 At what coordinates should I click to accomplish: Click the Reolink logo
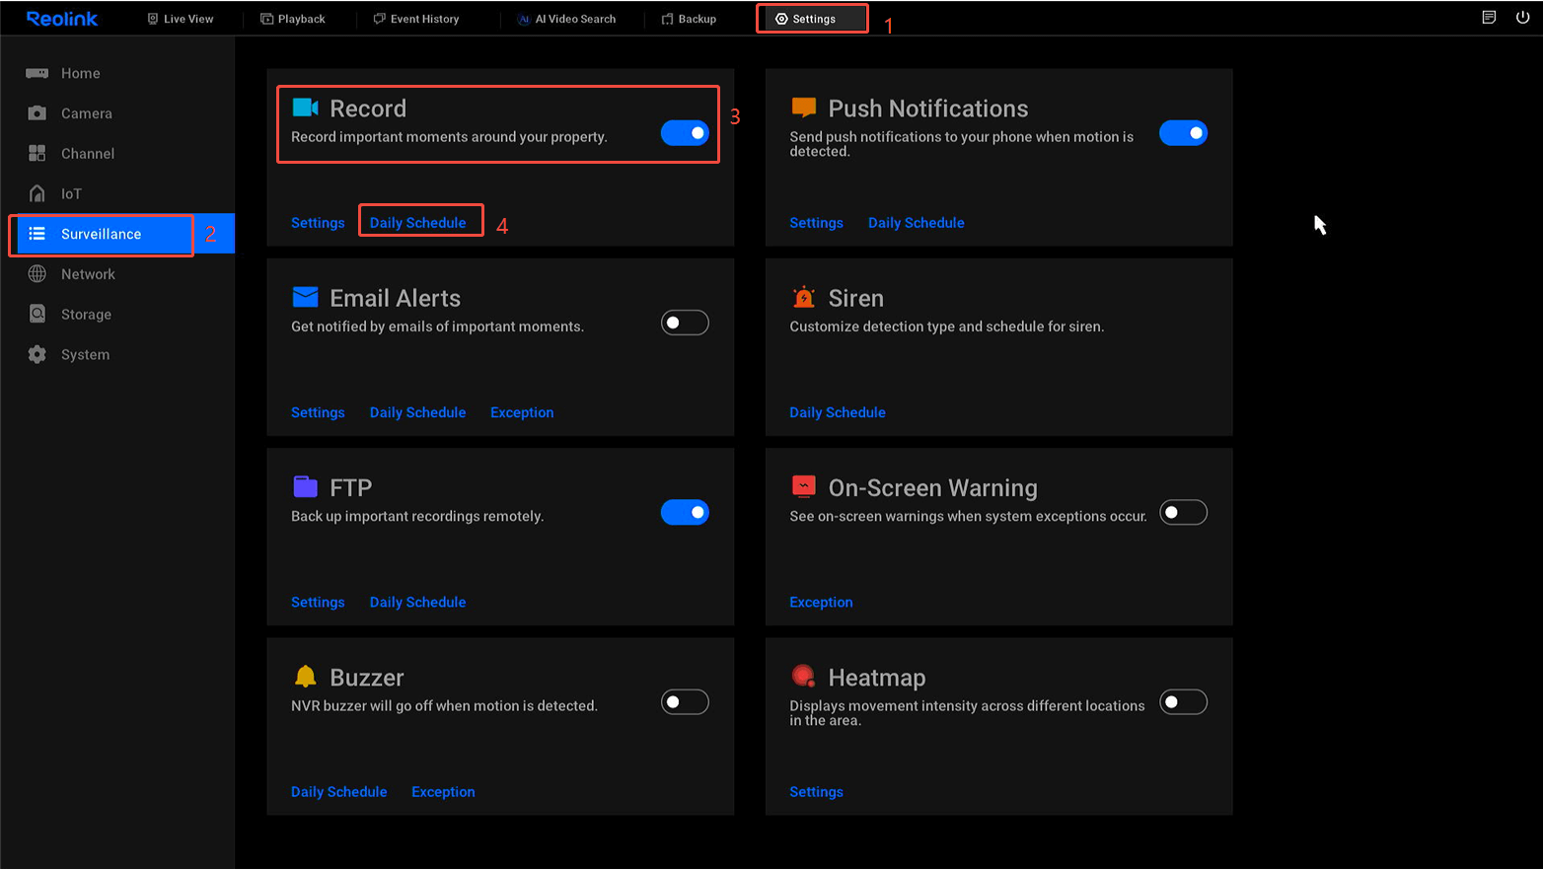[62, 19]
